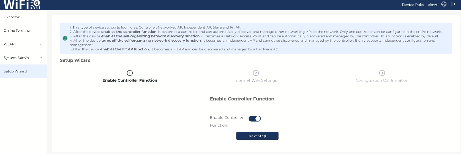Open the Online Terminal page
The height and width of the screenshot is (154, 461).
[17, 31]
